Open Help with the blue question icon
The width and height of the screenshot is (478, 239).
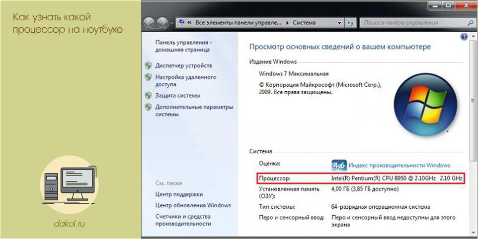pos(464,37)
